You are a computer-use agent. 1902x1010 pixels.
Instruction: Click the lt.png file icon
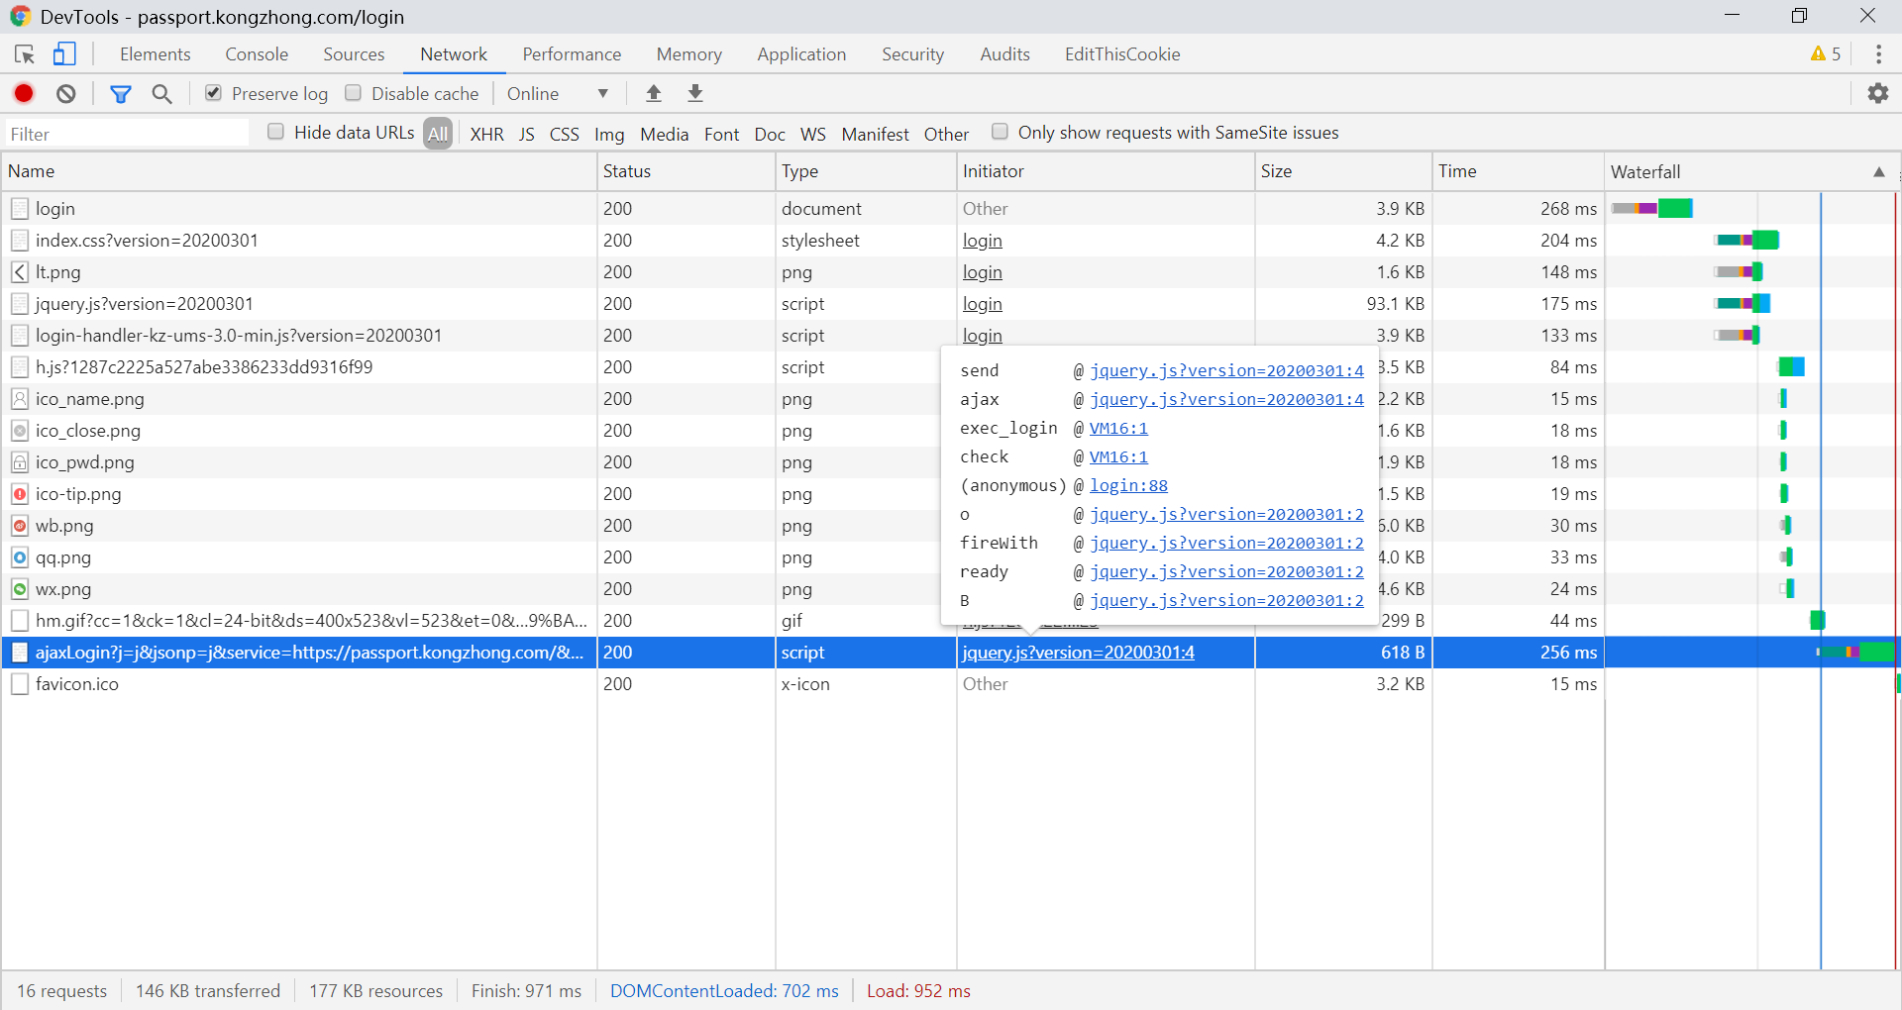pyautogui.click(x=20, y=272)
